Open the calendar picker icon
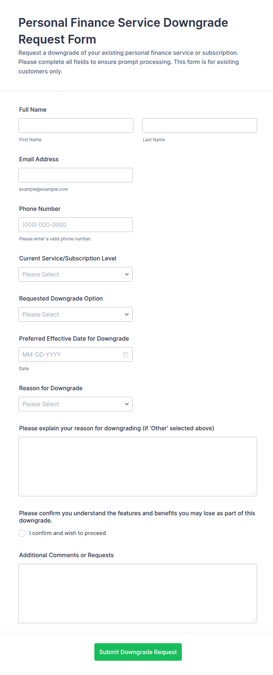 126,355
